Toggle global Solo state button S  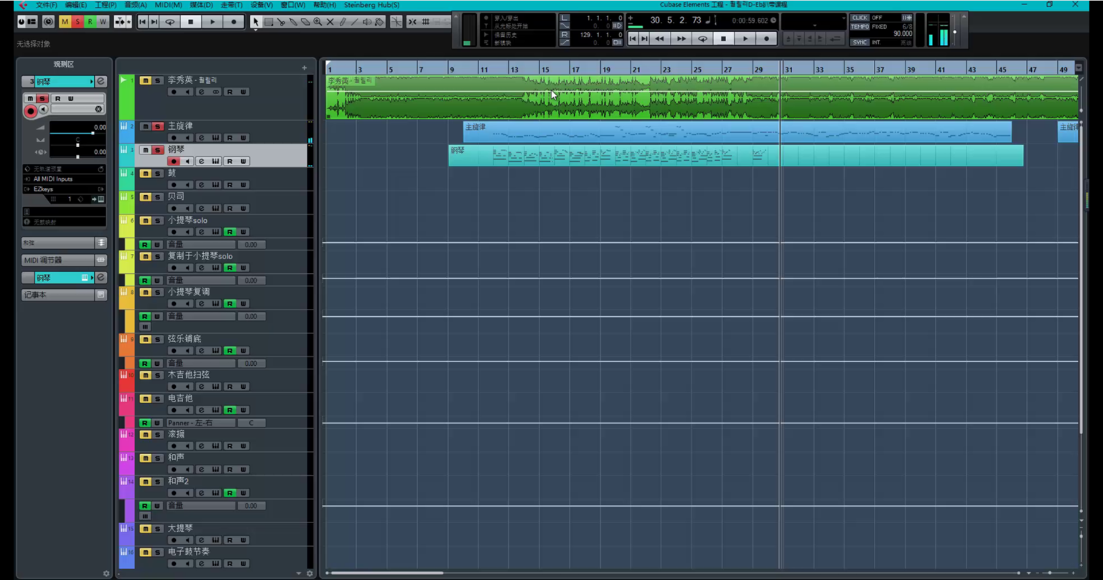78,22
